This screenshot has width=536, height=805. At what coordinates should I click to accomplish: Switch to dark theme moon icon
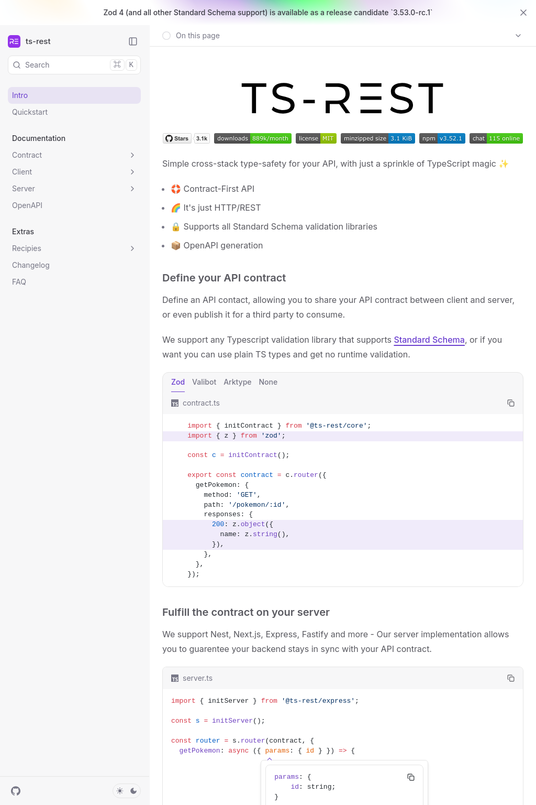tap(133, 791)
